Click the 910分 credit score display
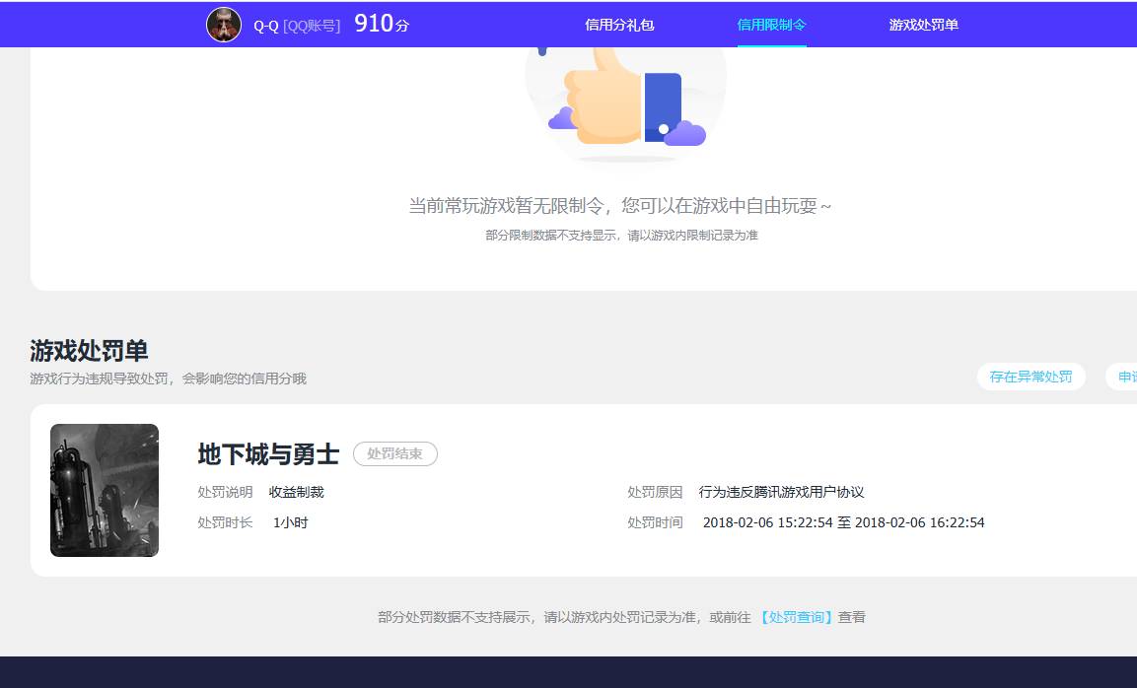The width and height of the screenshot is (1137, 688). pos(380,23)
